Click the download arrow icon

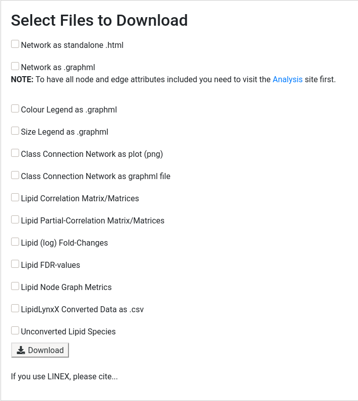(21, 350)
